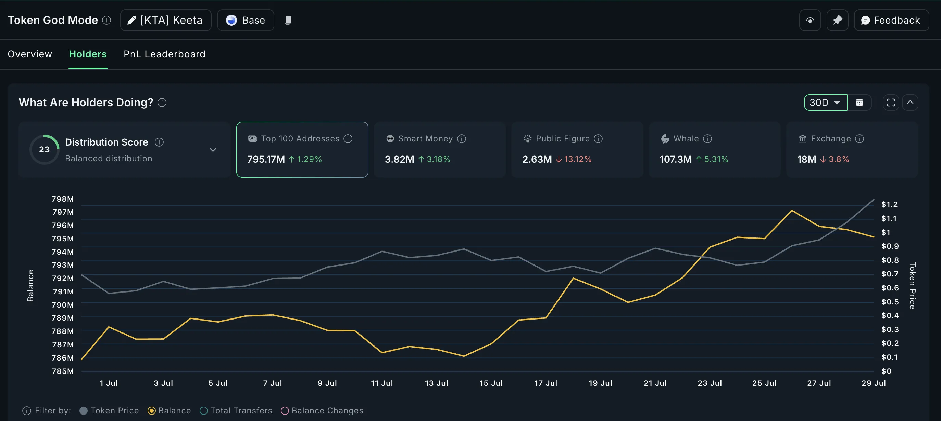Click info icon next to Token God Mode

(x=106, y=20)
